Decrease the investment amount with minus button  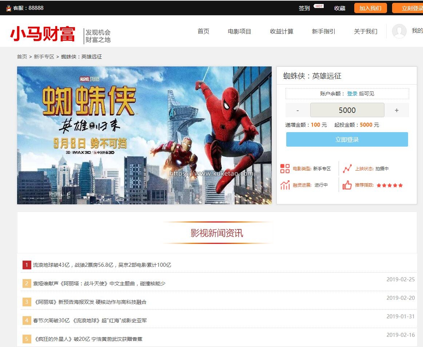tap(298, 110)
